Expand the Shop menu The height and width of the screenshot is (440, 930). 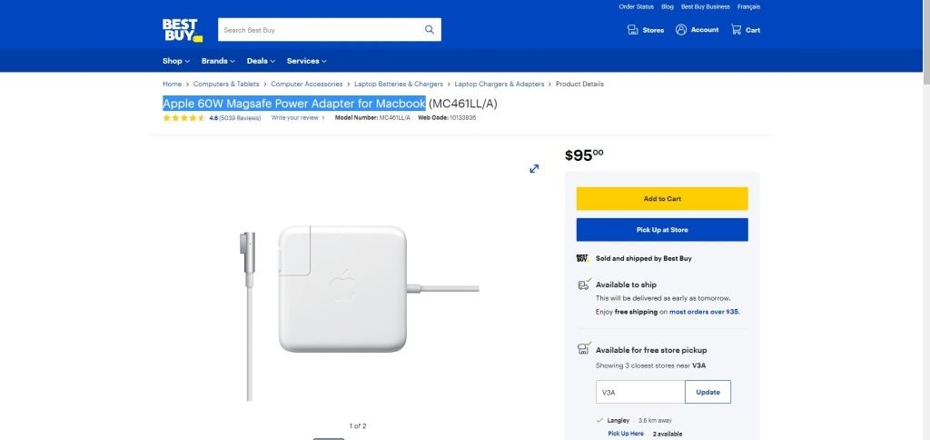pyautogui.click(x=176, y=61)
